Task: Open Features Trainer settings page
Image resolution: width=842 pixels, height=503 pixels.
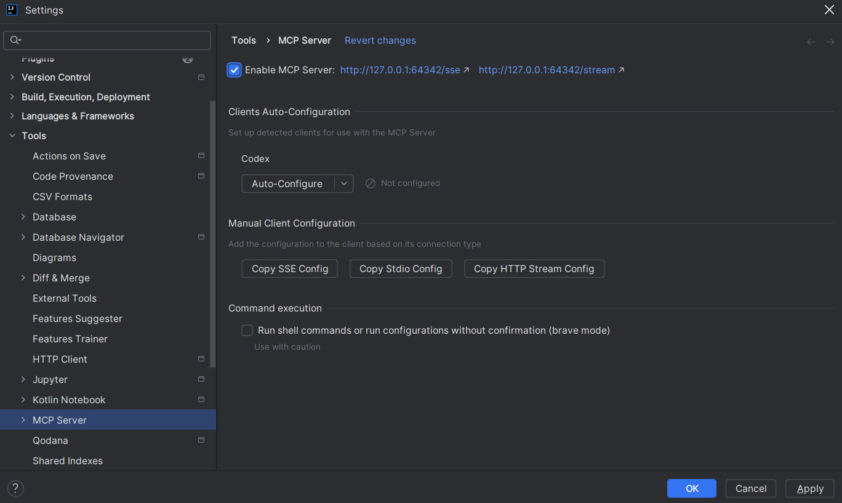Action: pos(70,339)
